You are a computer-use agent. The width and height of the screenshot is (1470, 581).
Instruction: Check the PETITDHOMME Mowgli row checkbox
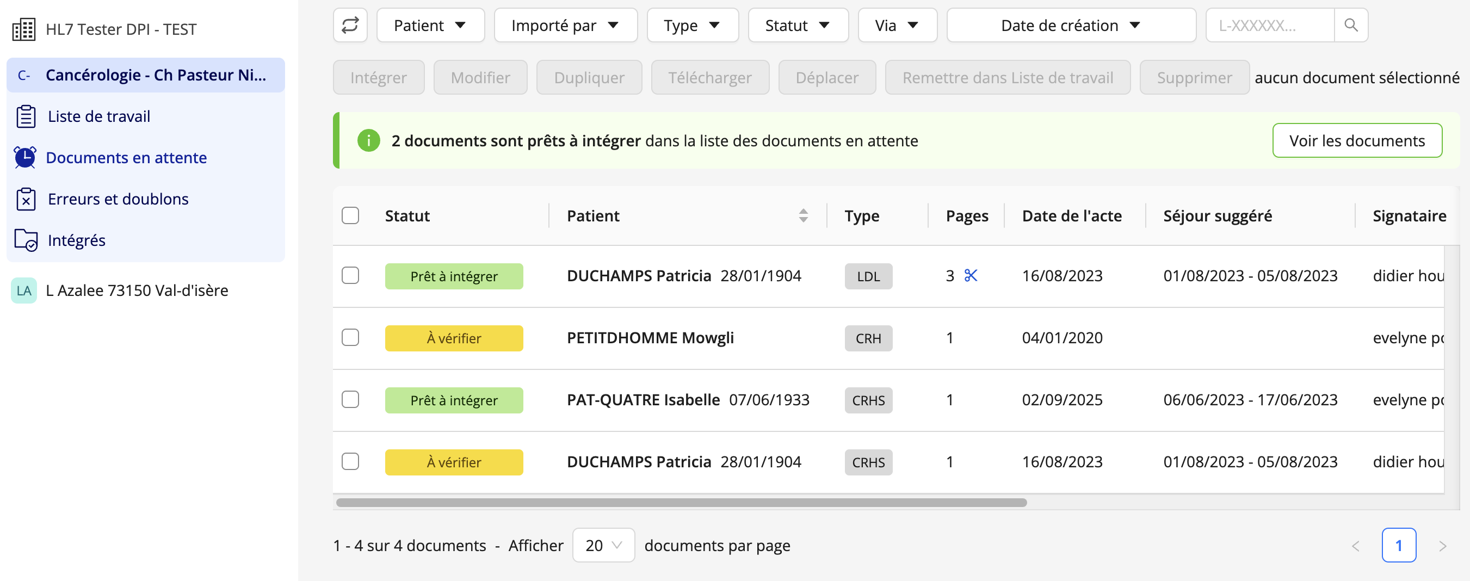350,338
